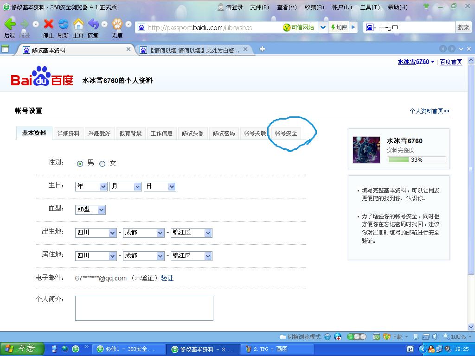Open the 百度首页 link

coord(451,62)
